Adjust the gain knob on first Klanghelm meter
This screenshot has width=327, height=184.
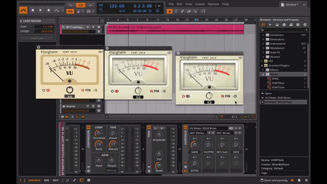tap(70, 90)
